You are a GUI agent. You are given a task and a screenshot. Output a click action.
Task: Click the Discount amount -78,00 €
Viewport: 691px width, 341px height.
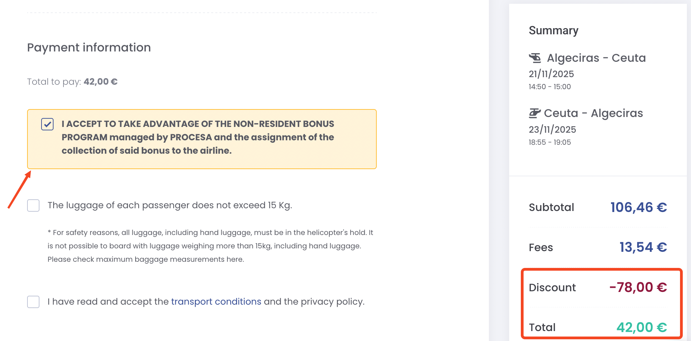click(x=638, y=287)
